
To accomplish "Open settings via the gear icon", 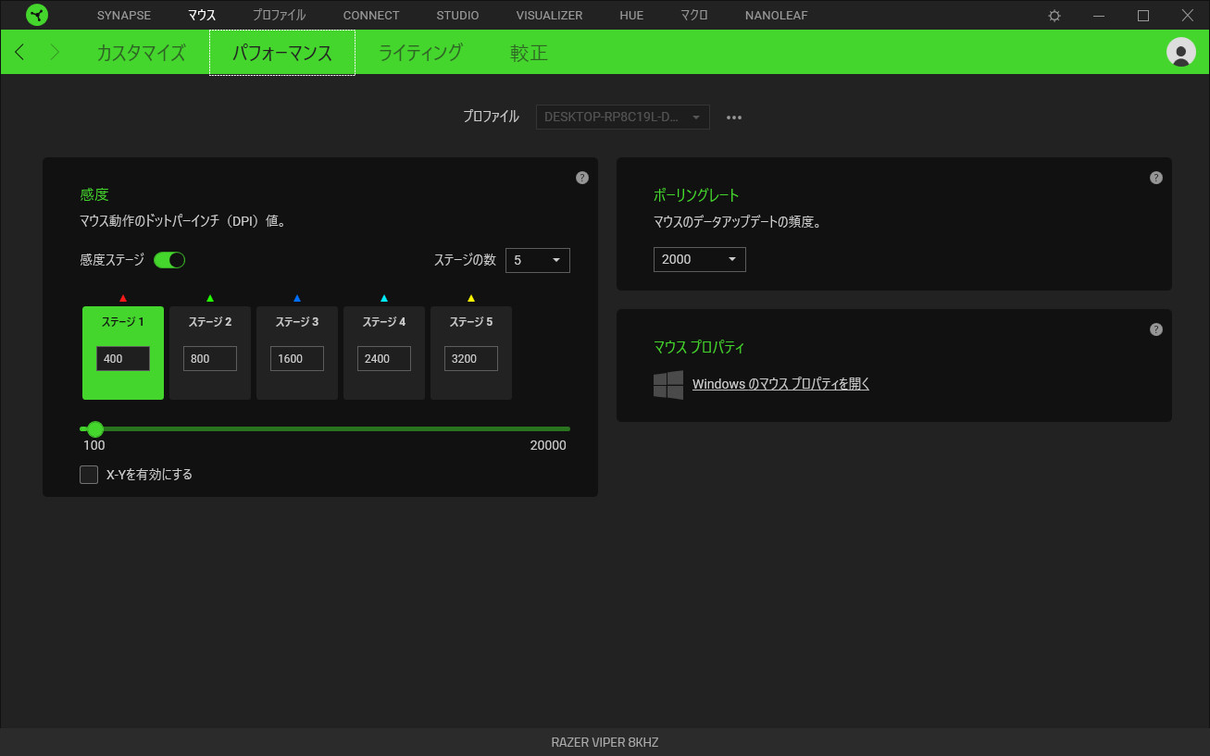I will click(1054, 16).
